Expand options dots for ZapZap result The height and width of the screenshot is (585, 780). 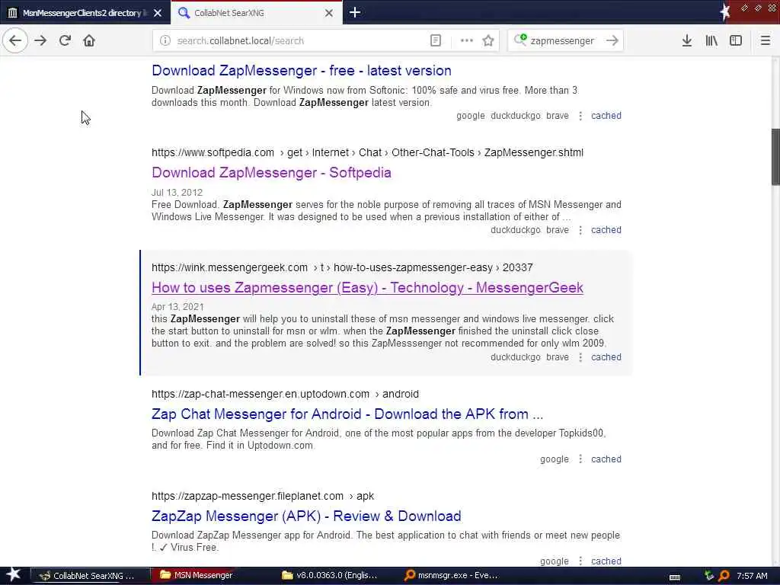coord(580,561)
